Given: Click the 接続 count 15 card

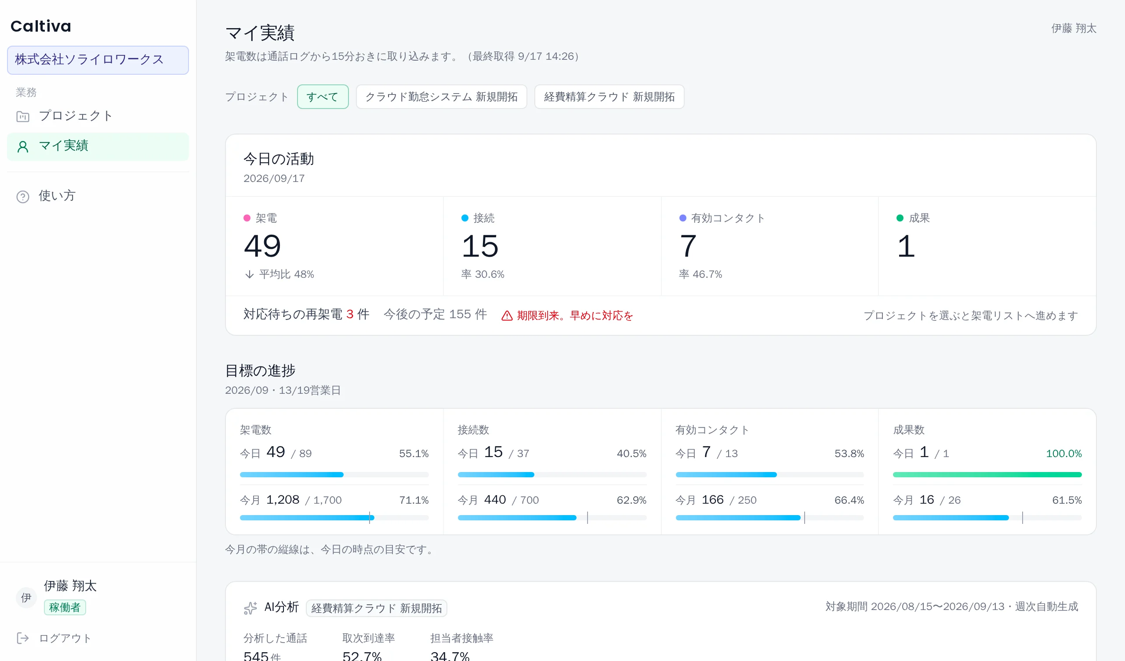Looking at the screenshot, I should 552,246.
